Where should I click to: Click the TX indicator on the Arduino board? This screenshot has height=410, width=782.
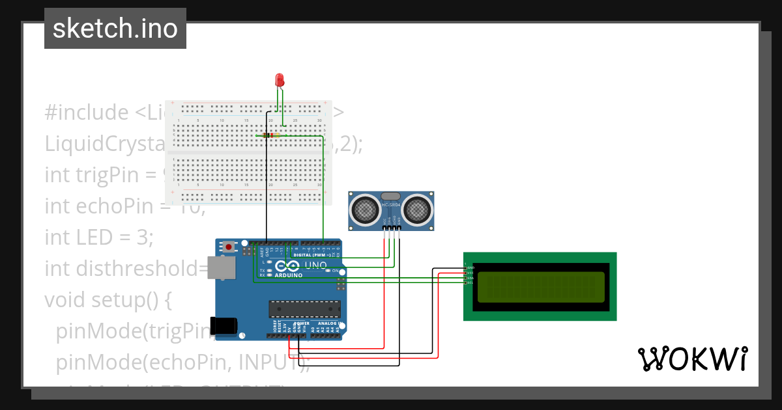point(269,271)
